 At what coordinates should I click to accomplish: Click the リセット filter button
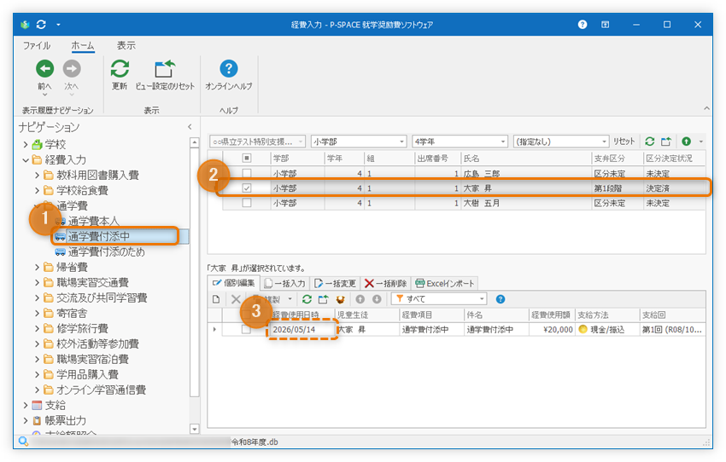[624, 141]
